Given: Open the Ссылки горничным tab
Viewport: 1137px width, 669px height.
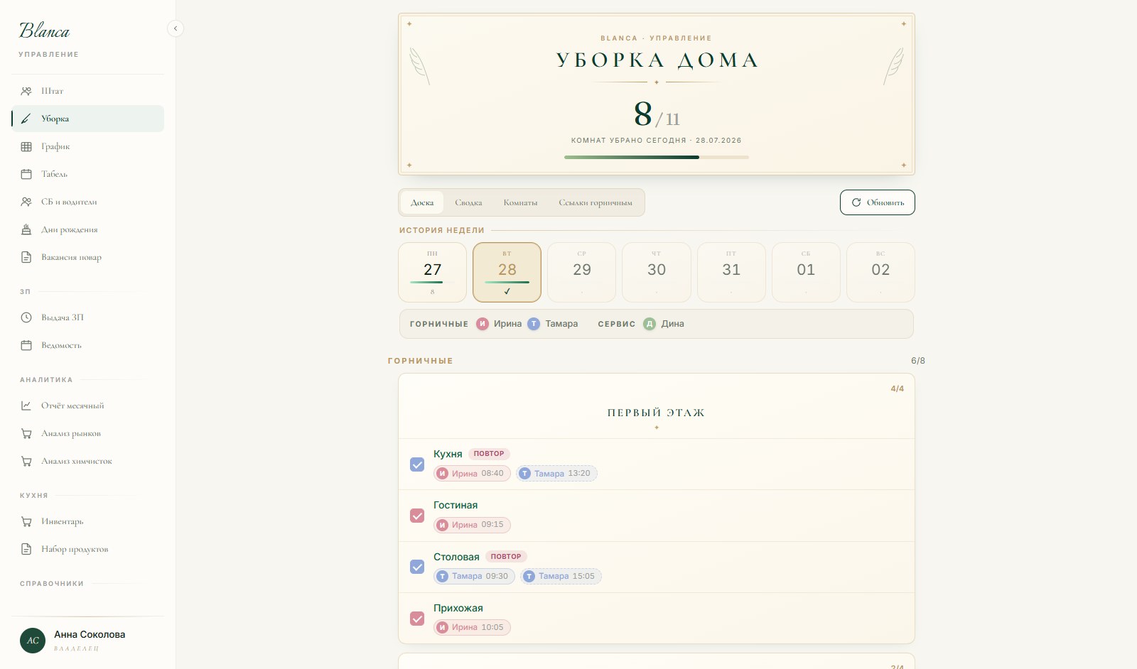Looking at the screenshot, I should coord(596,202).
